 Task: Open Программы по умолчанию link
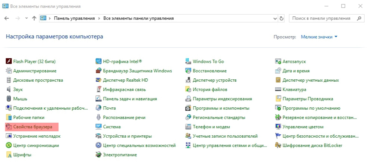[312, 108]
